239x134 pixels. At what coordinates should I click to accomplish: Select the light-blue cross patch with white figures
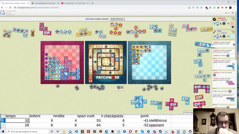139,102
